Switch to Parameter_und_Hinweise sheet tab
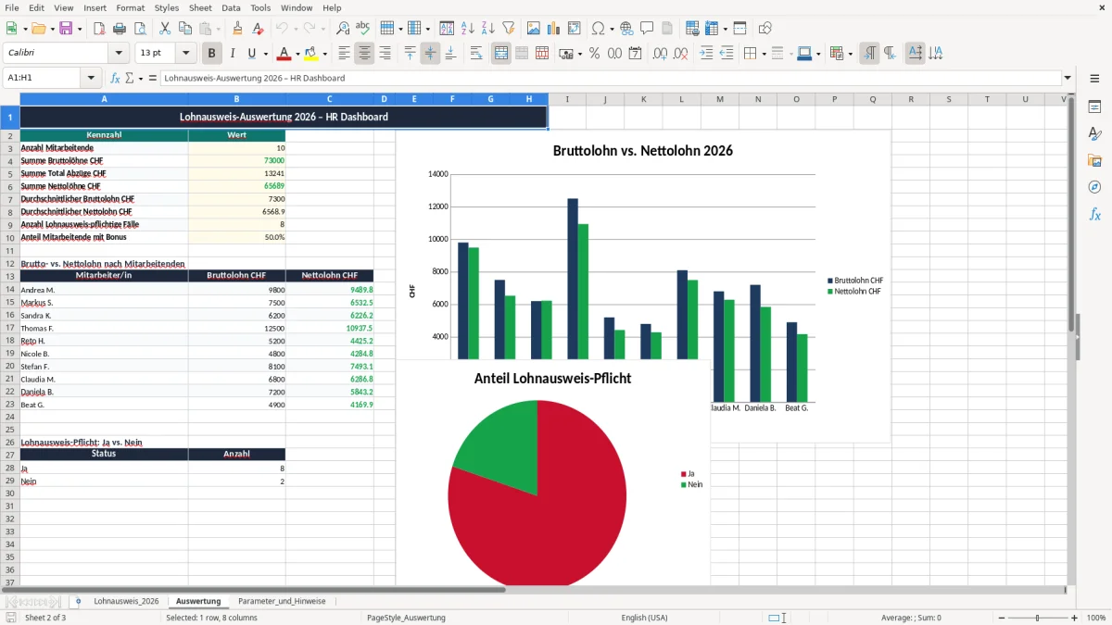Viewport: 1112px width, 625px height. (x=282, y=601)
